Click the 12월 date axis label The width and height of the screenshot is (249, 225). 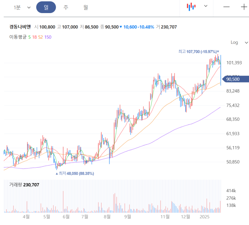click(x=185, y=217)
